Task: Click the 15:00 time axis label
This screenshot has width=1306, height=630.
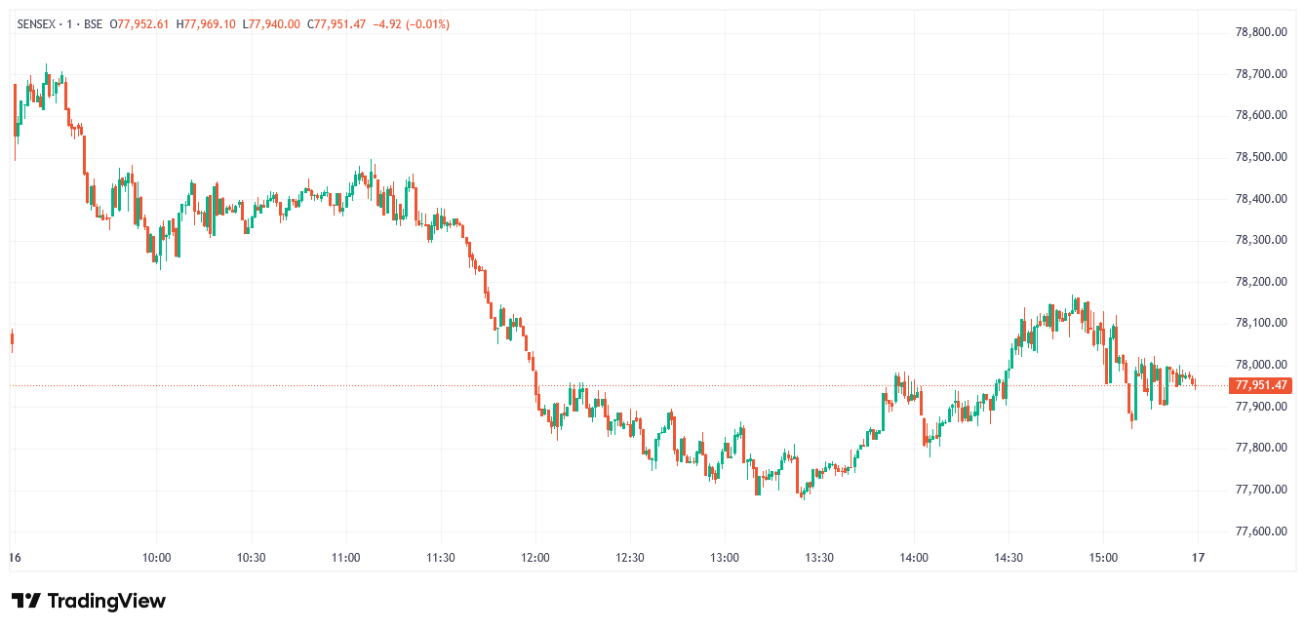Action: [x=1103, y=558]
